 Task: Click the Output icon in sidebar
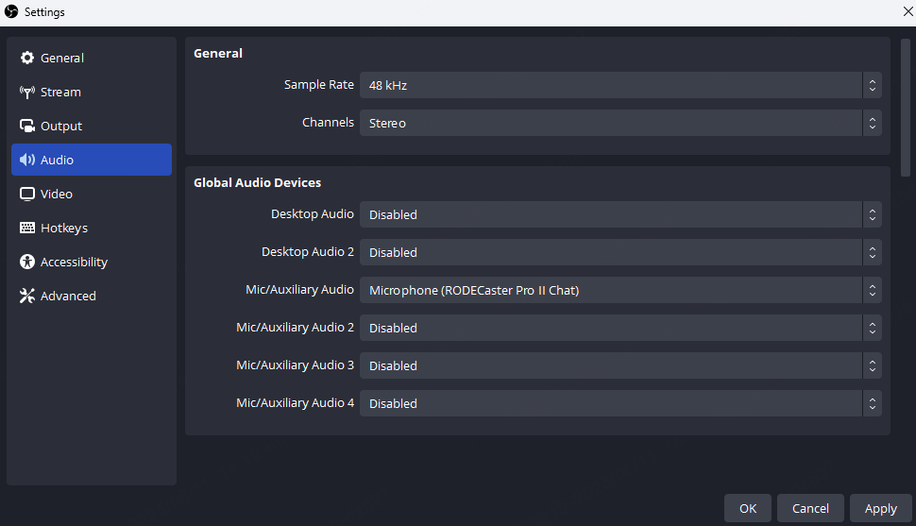click(x=26, y=127)
